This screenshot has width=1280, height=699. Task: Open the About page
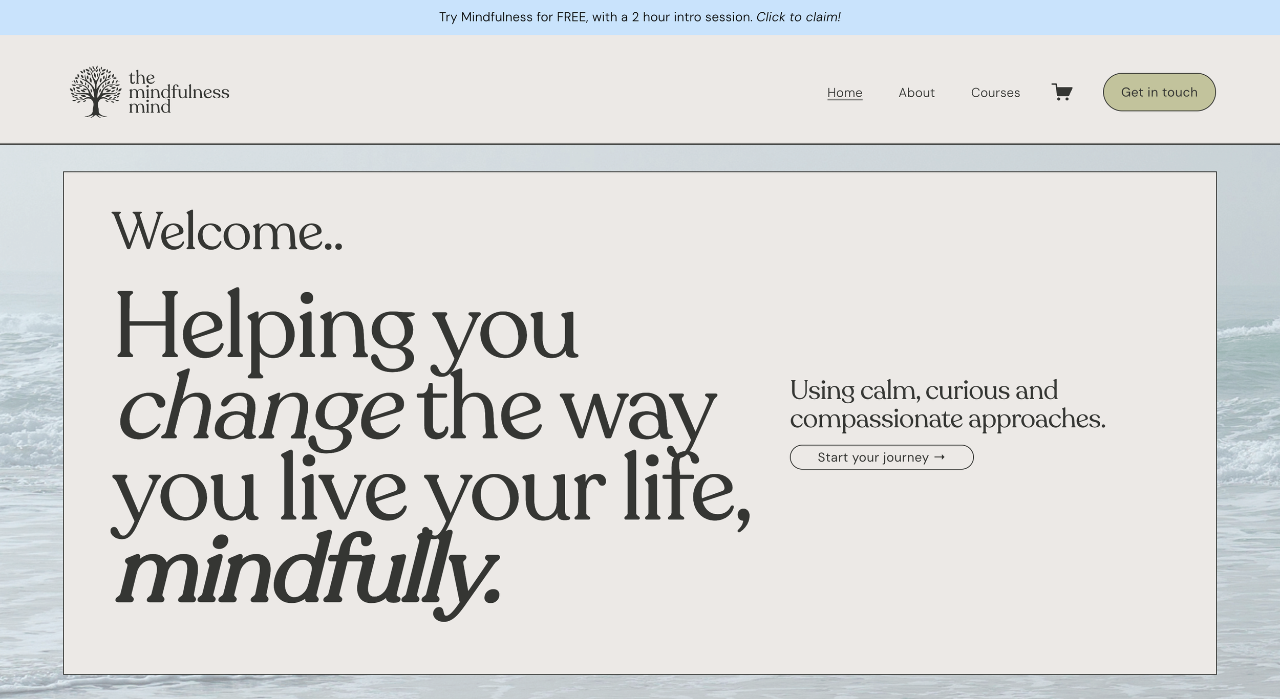point(916,93)
